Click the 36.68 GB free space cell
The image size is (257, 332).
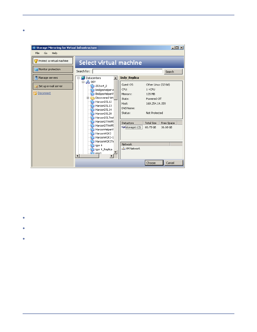click(167, 127)
